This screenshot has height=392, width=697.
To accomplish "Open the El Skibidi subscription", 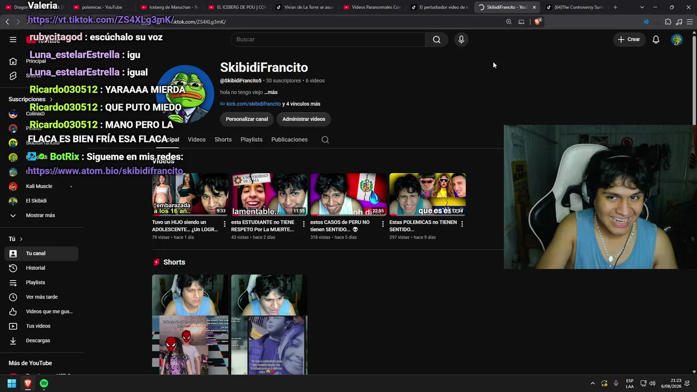I will [41, 201].
